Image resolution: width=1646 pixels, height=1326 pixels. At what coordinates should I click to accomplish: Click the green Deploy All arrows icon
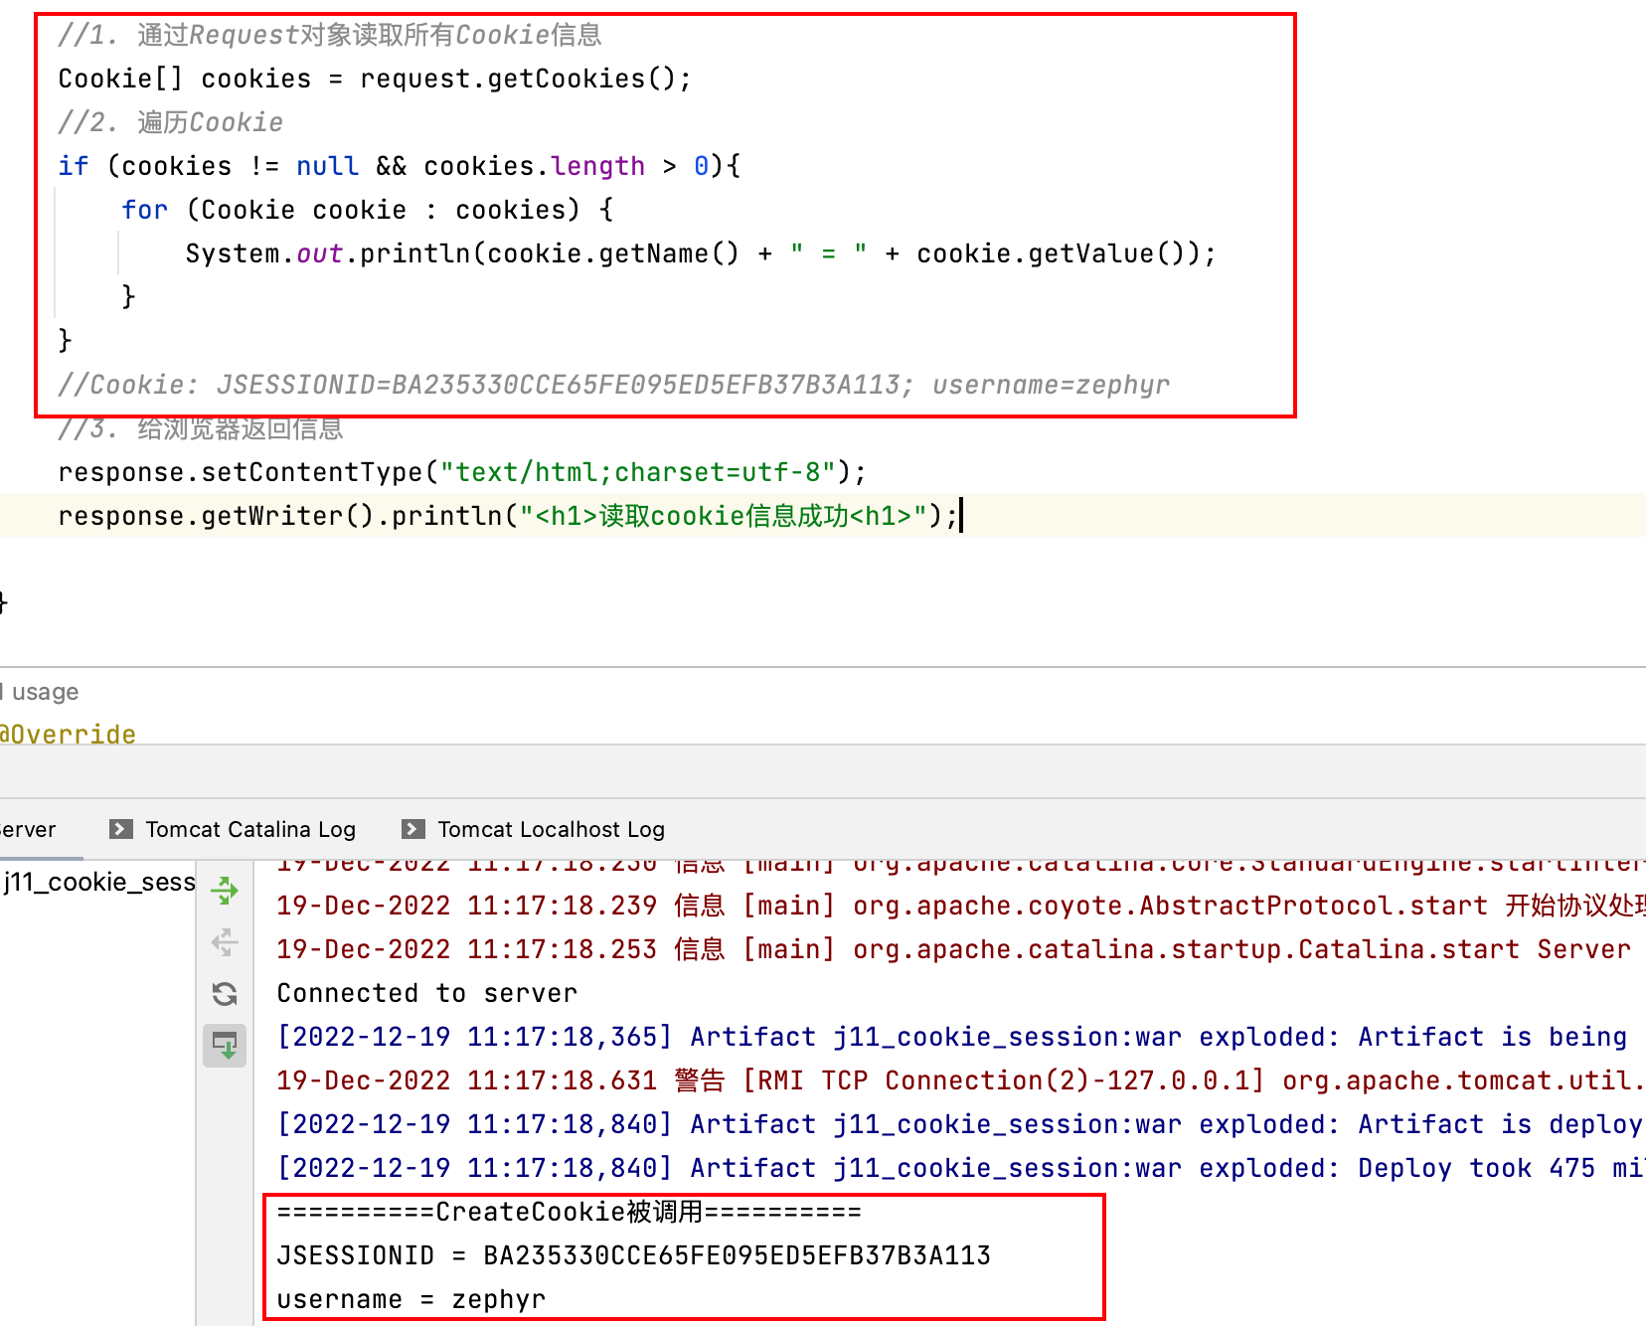click(x=225, y=891)
